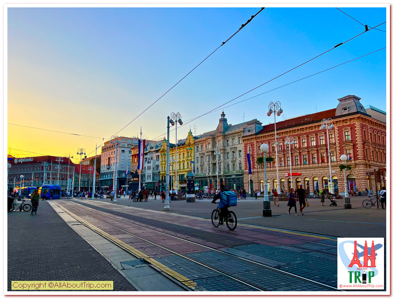
Task: Click the blue vertical banner beside the brick building
Action: 249,164
